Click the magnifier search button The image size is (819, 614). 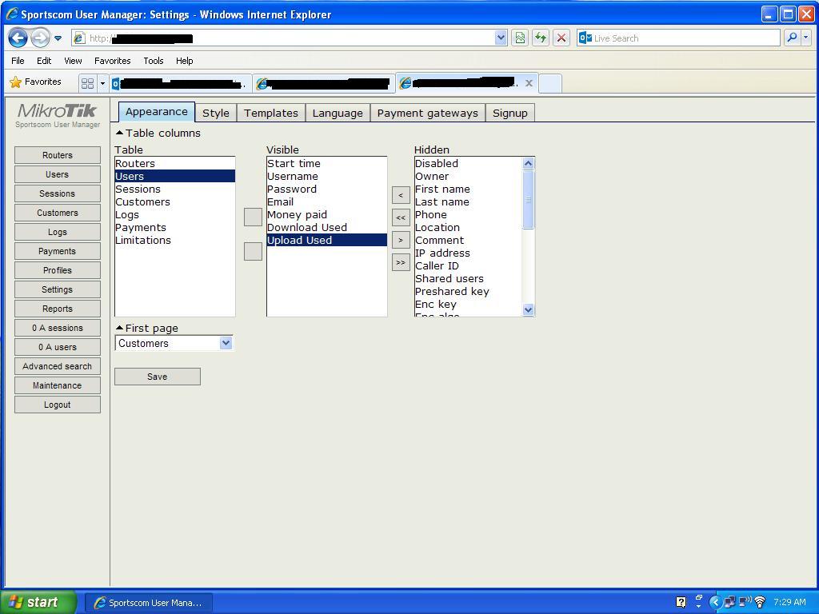point(792,38)
